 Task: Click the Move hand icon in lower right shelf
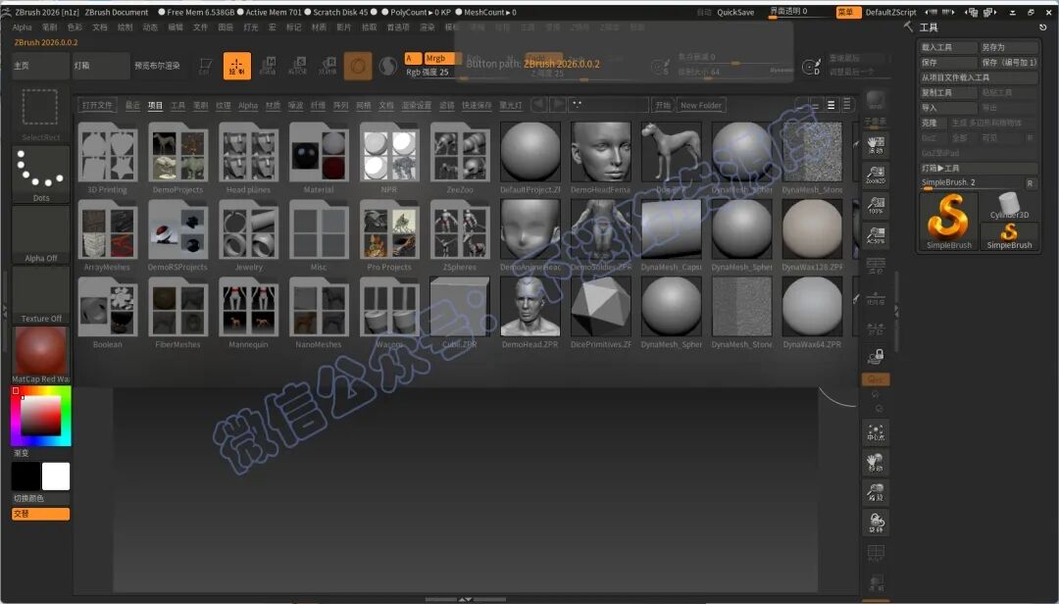876,463
